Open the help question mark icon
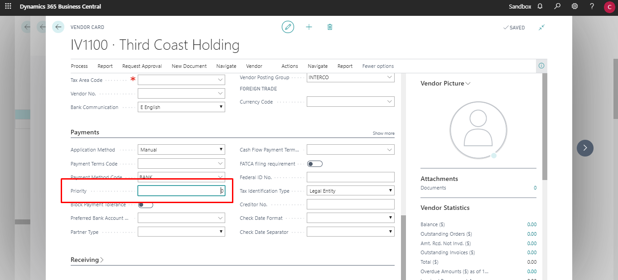The height and width of the screenshot is (280, 618). [592, 6]
